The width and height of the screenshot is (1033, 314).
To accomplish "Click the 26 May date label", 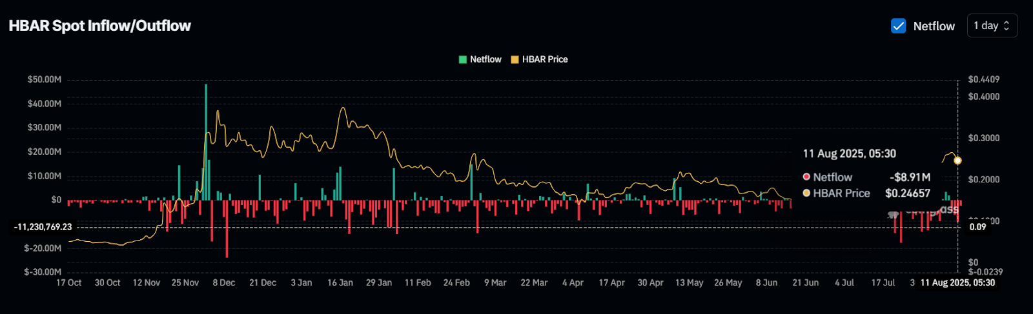I will (x=728, y=283).
